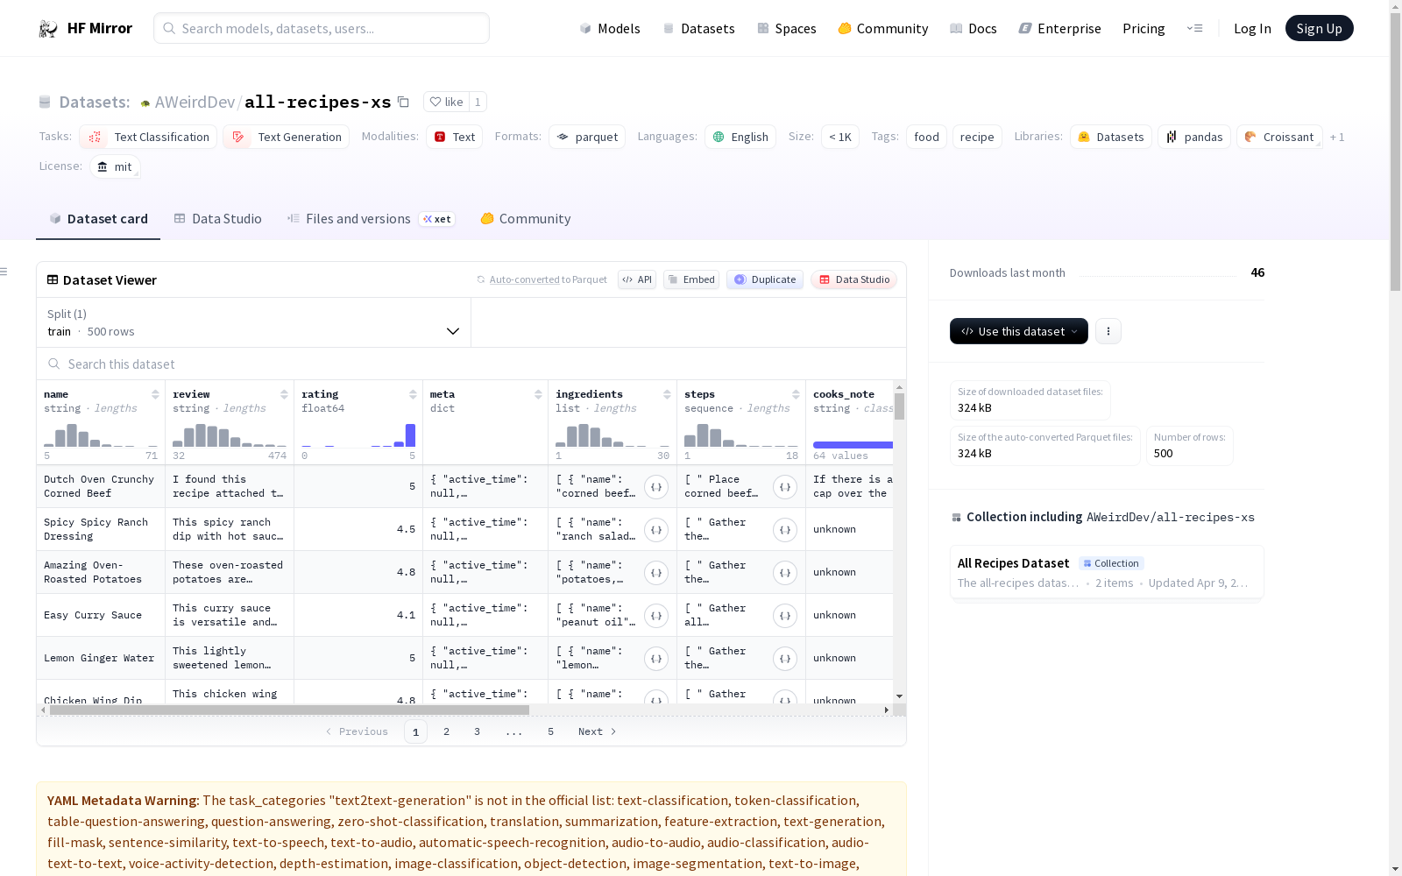Click Next page in the pagination

[598, 731]
